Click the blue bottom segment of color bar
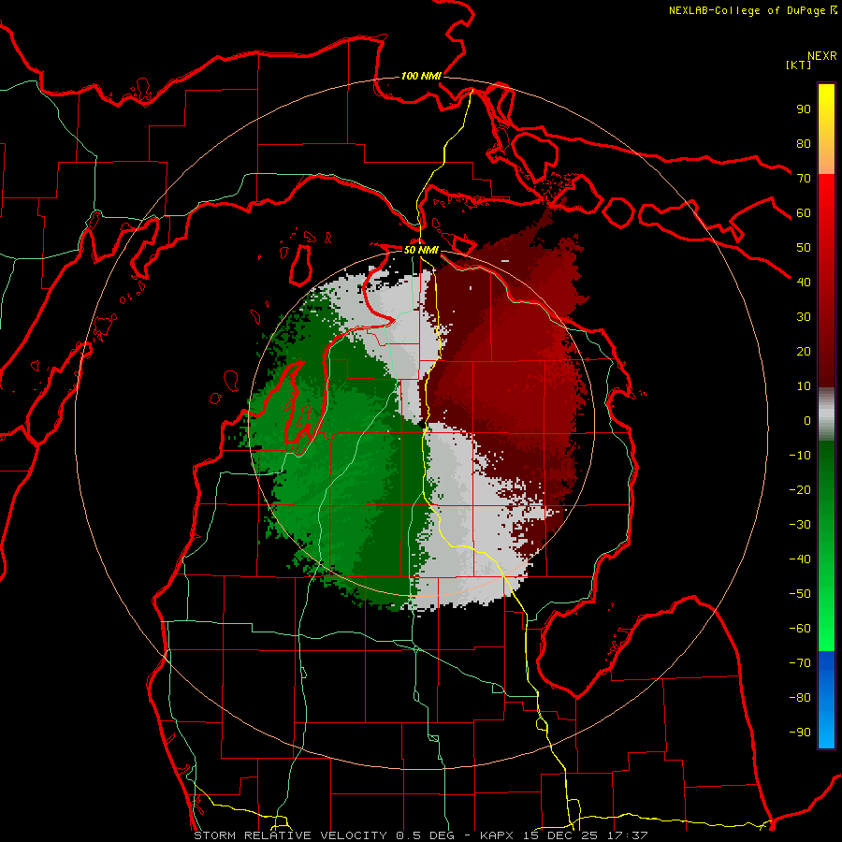842x842 pixels. coord(826,699)
